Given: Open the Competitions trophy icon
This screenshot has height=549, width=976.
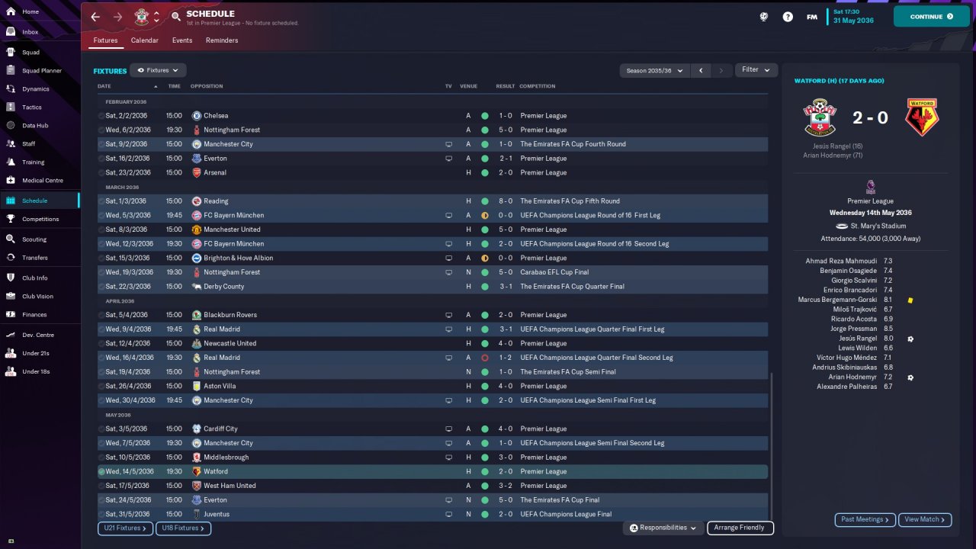Looking at the screenshot, I should [11, 219].
